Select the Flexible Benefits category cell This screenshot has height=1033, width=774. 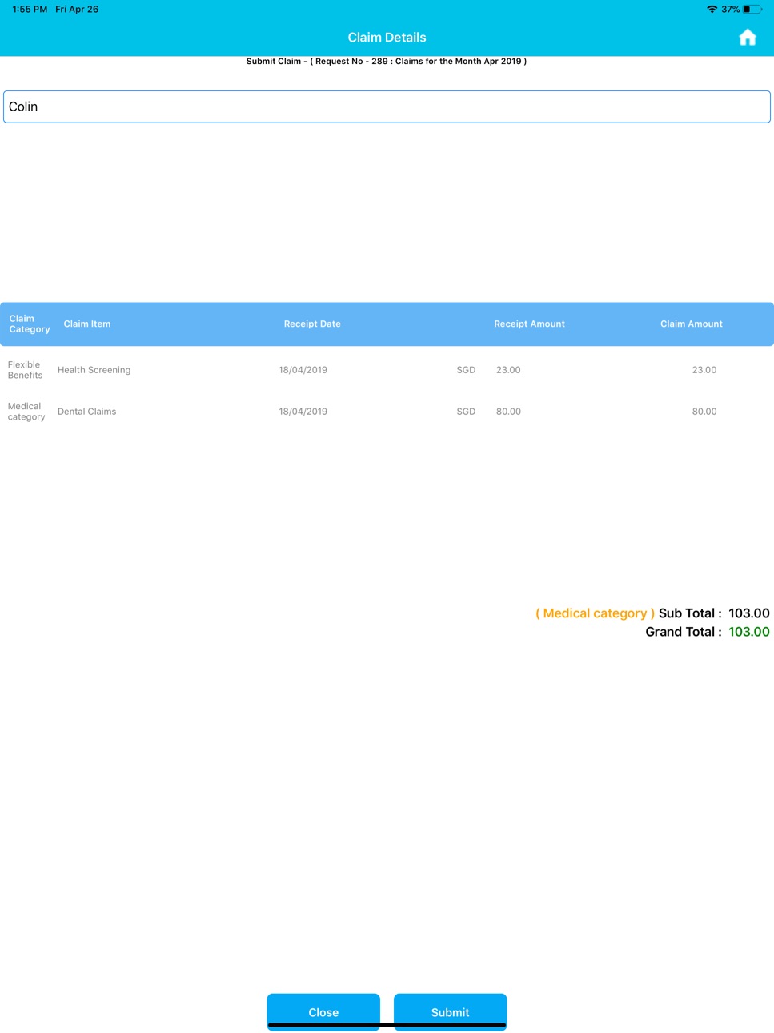click(26, 370)
